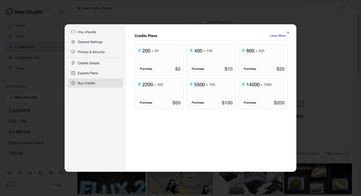Image resolution: width=361 pixels, height=196 pixels.
Task: Click the folder icon at top right
Action: (x=353, y=8)
